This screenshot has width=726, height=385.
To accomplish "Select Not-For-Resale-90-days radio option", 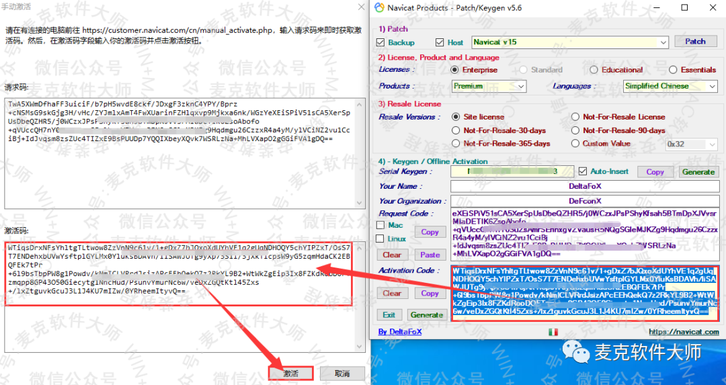I will coord(575,130).
